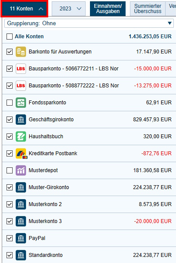Image resolution: width=176 pixels, height=263 pixels.
Task: Switch to the Einnahmen/Ausgaben tab
Action: click(x=108, y=9)
